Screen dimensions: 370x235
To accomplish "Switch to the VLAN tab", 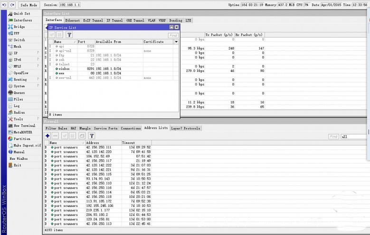I will point(152,20).
